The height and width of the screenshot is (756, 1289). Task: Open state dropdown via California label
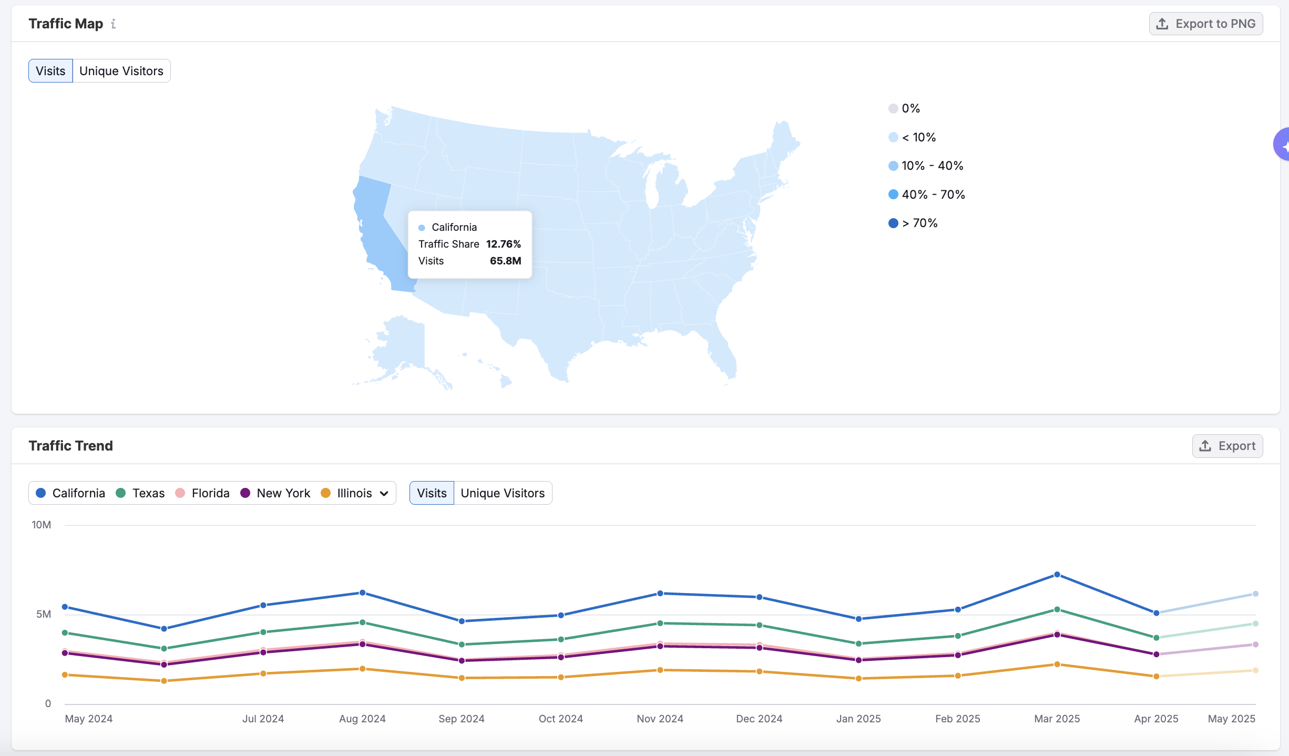[x=78, y=493]
